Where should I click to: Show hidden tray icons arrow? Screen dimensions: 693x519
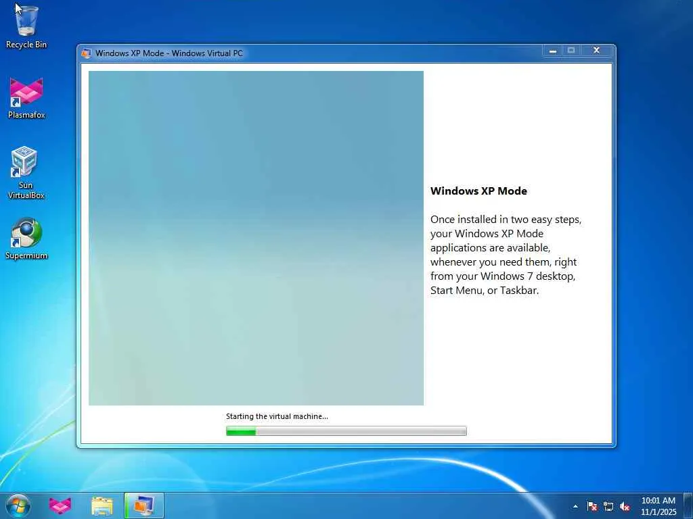(575, 506)
